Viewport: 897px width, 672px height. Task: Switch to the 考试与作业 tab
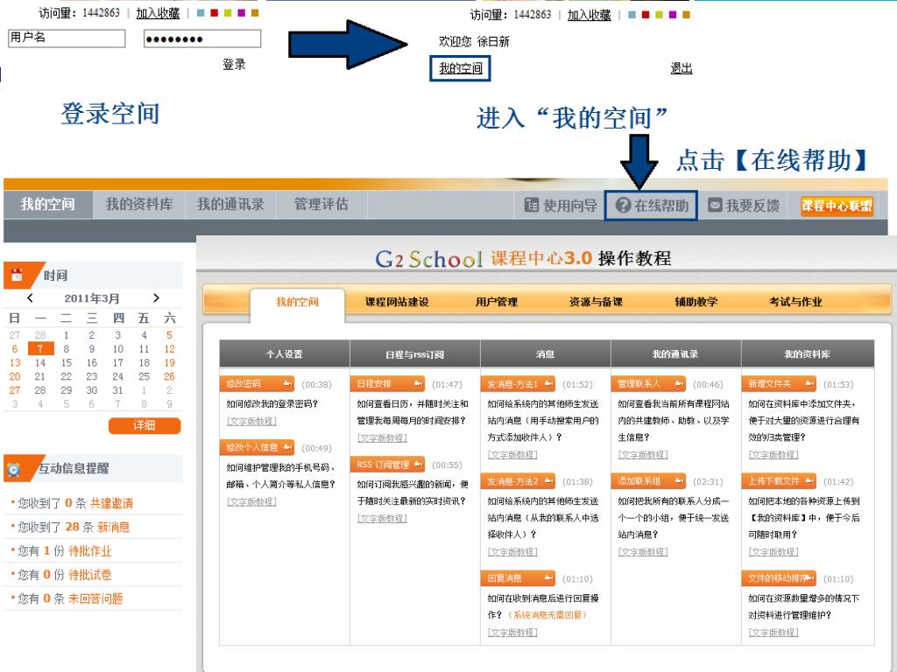(795, 302)
